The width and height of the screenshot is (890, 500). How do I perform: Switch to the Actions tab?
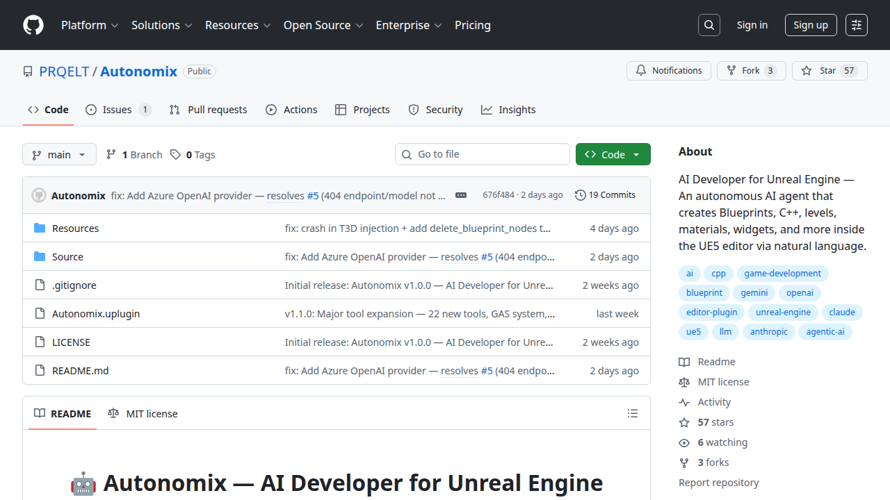point(291,110)
